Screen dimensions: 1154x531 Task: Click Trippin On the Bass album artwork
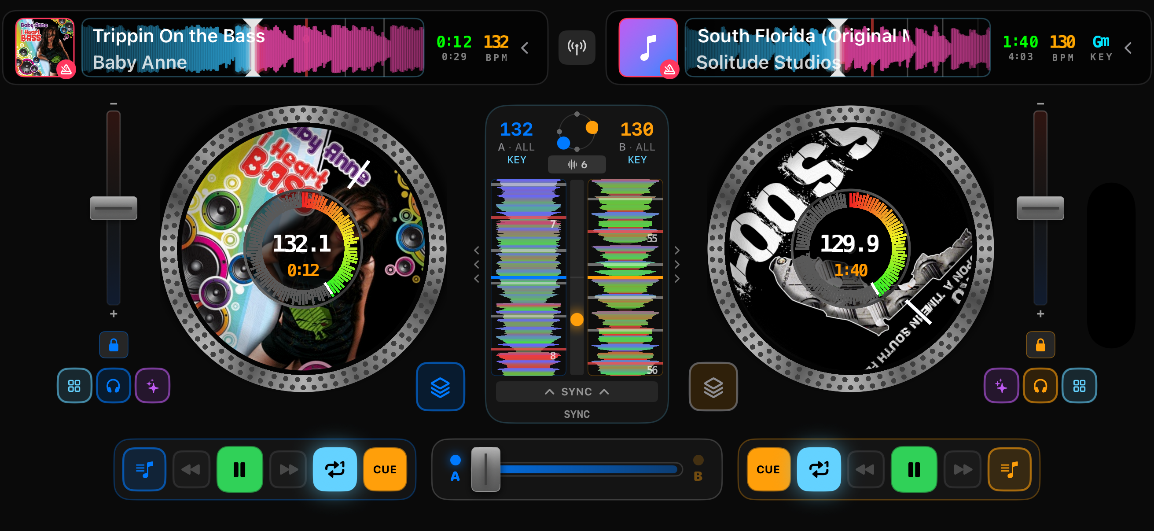(x=45, y=48)
